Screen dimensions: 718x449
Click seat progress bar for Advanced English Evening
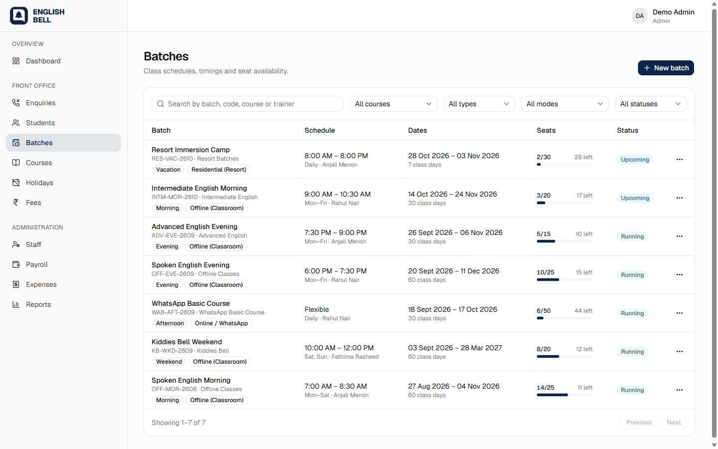(565, 241)
